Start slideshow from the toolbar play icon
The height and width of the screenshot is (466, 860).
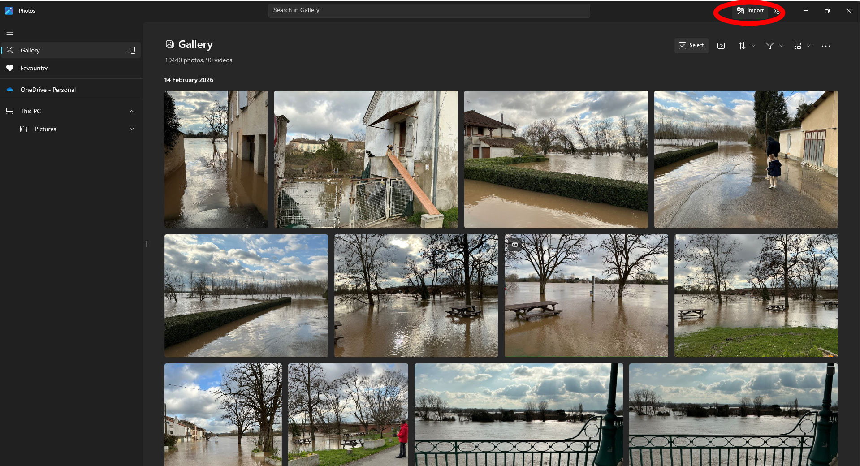pyautogui.click(x=721, y=46)
